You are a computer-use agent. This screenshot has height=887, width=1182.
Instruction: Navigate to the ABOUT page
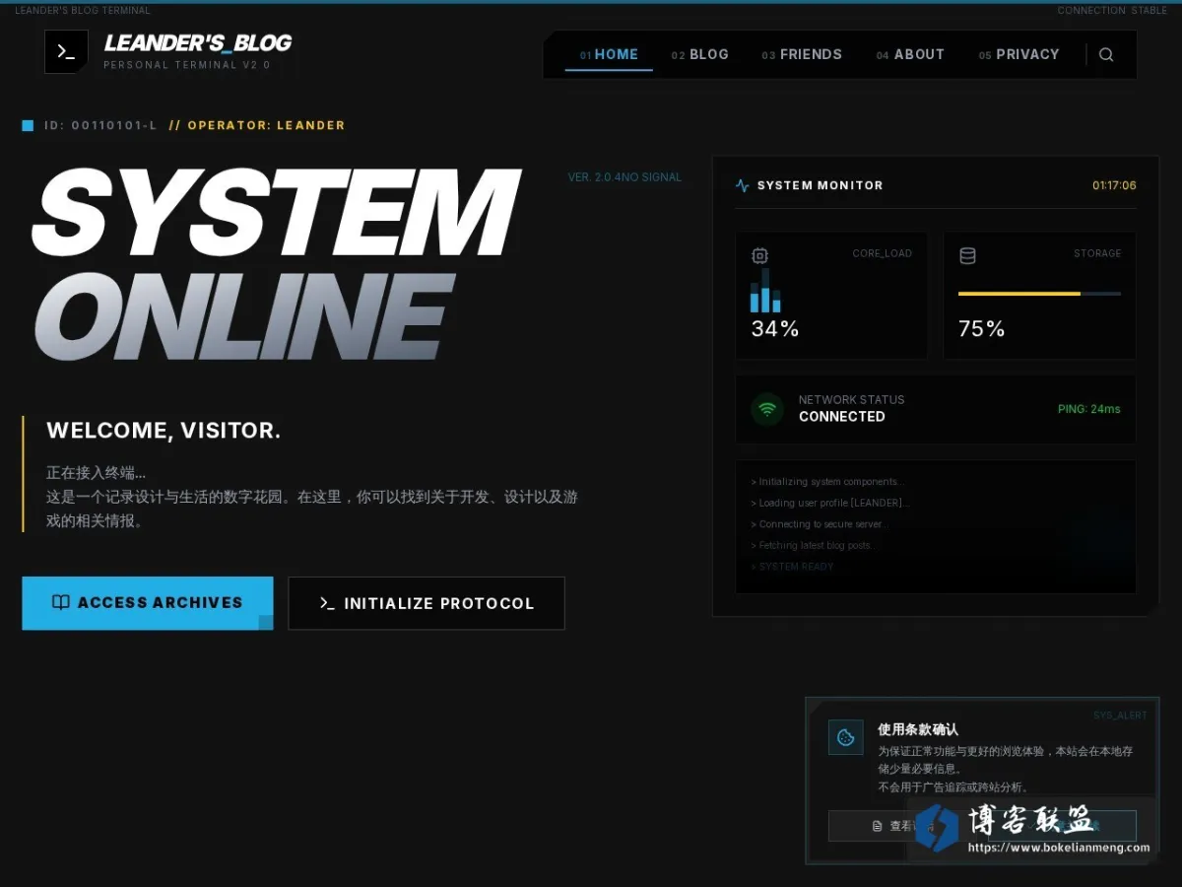point(910,55)
